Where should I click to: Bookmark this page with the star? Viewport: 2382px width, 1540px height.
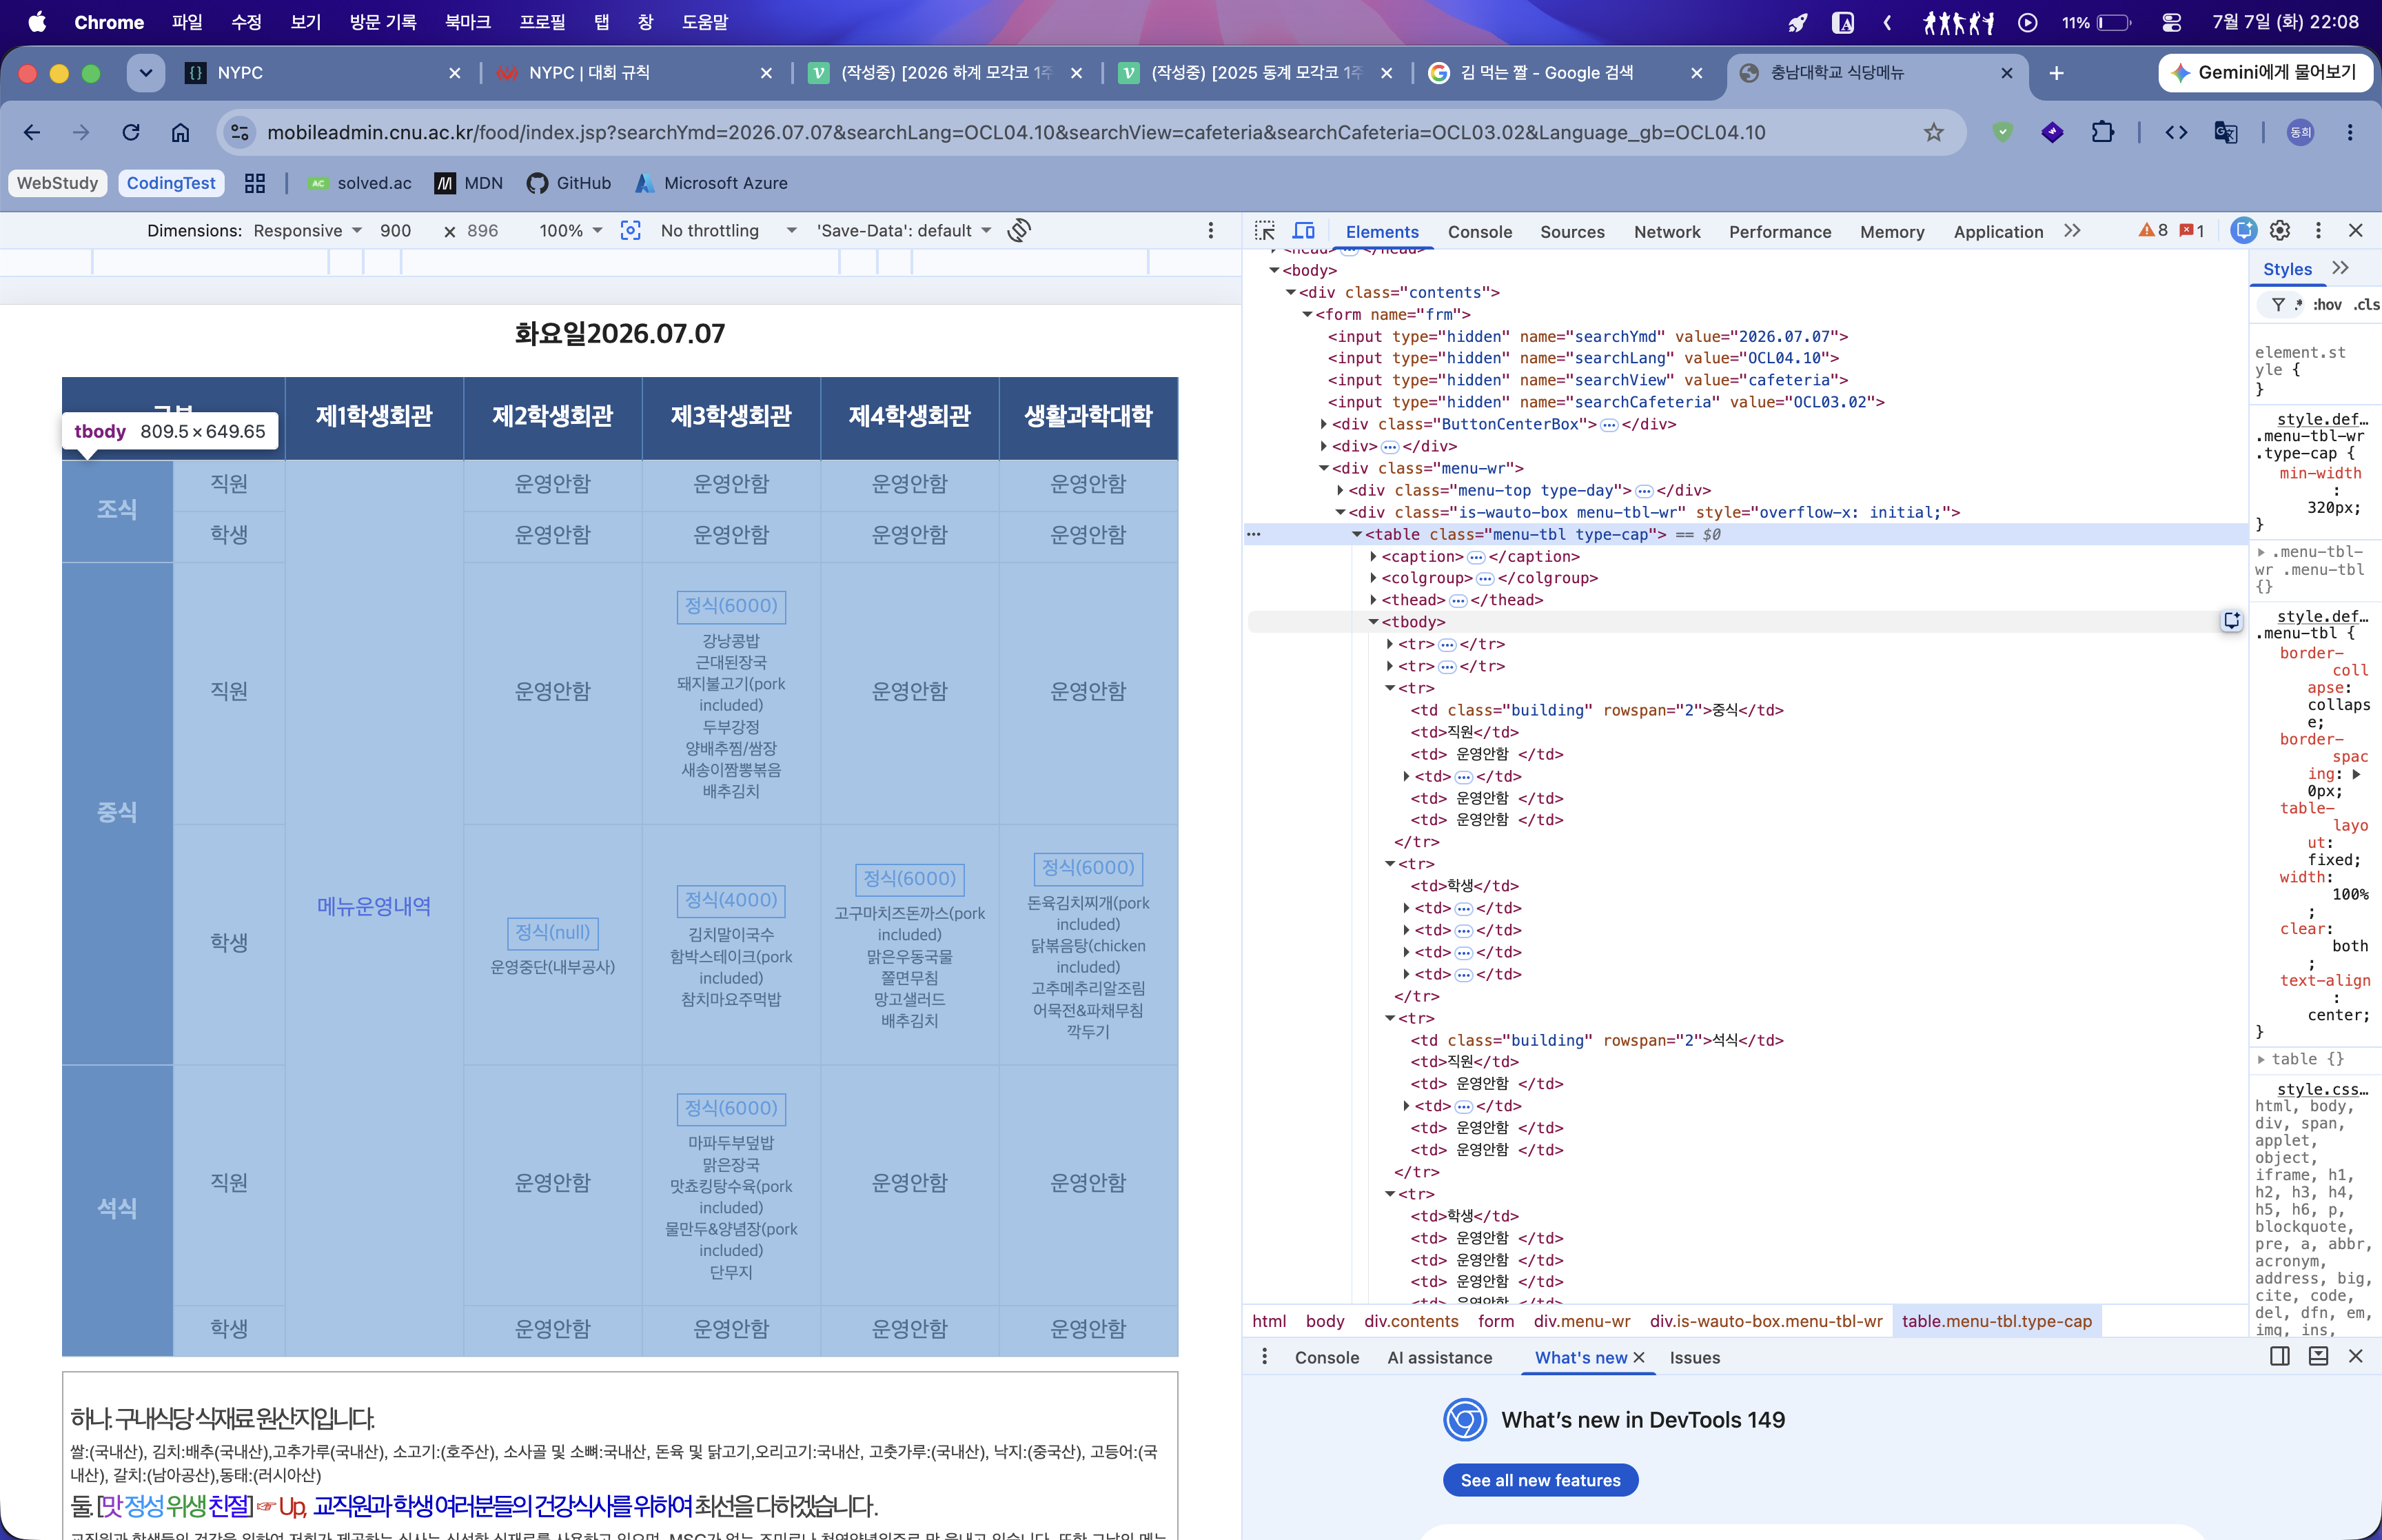pyautogui.click(x=1934, y=133)
